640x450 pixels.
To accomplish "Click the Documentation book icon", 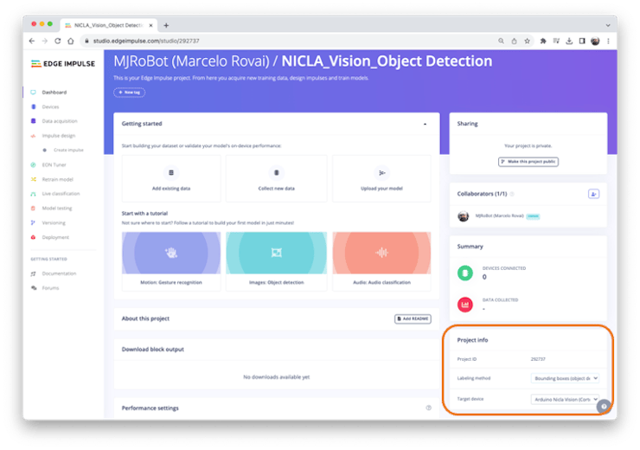I will tap(33, 274).
